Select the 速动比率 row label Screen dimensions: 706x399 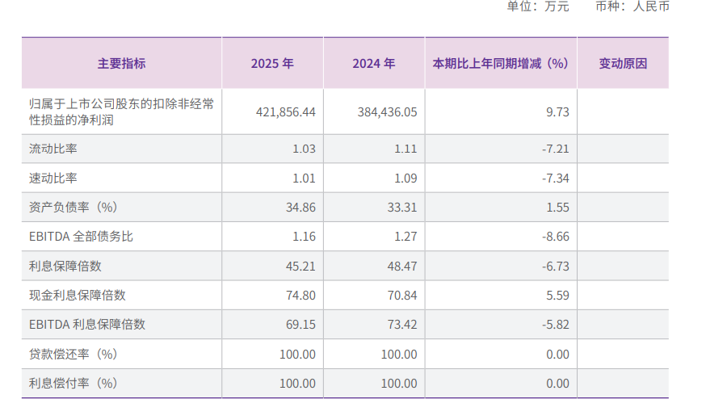coord(53,178)
